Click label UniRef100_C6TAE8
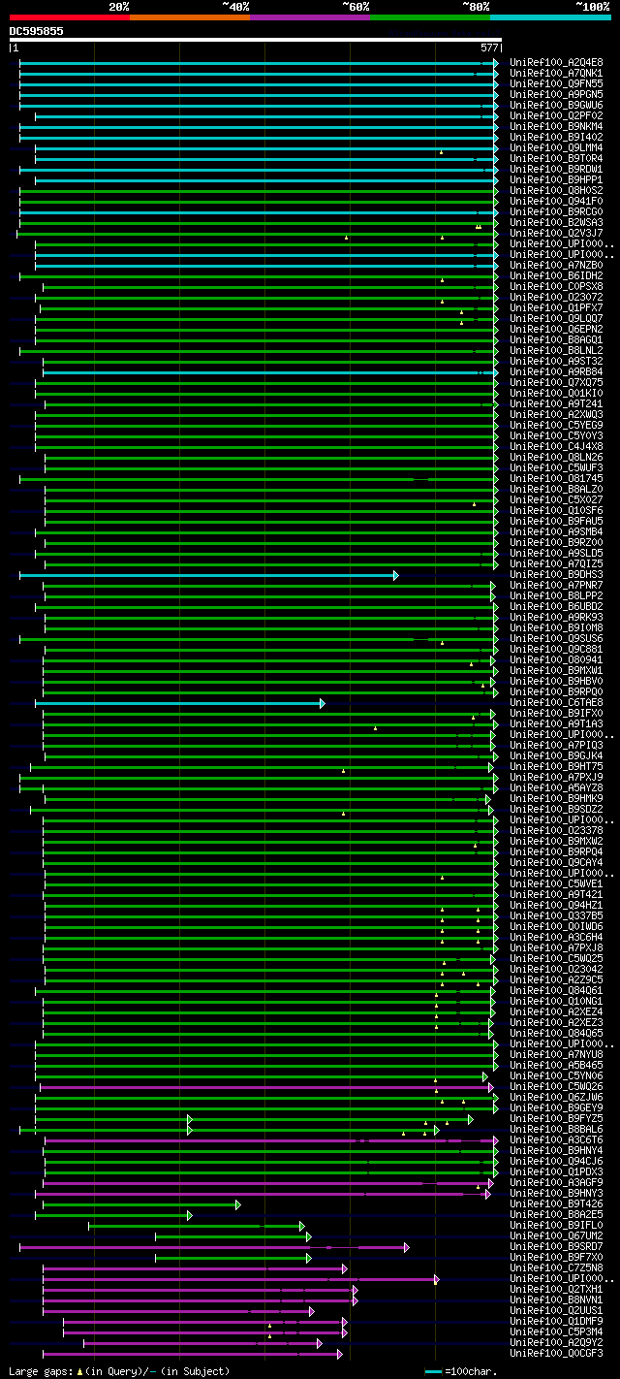The height and width of the screenshot is (1379, 620). [556, 702]
